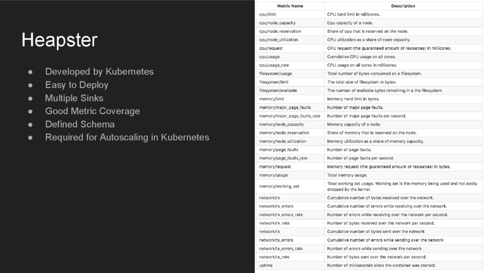This screenshot has height=273, width=485.
Task: Select the 'Easy to Deploy' bullet text
Action: point(76,85)
